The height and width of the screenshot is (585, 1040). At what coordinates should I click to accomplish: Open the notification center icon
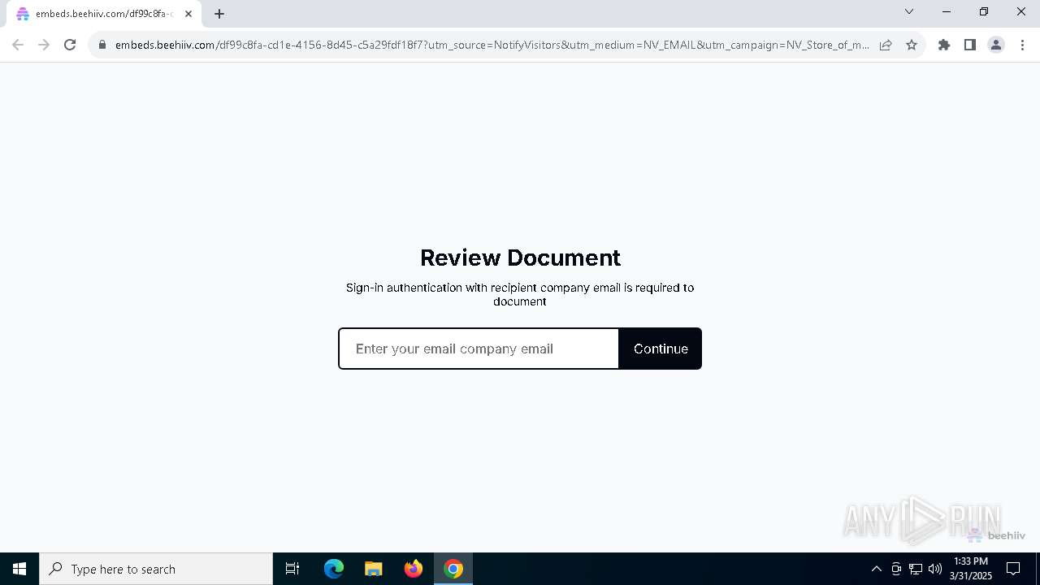[1013, 569]
